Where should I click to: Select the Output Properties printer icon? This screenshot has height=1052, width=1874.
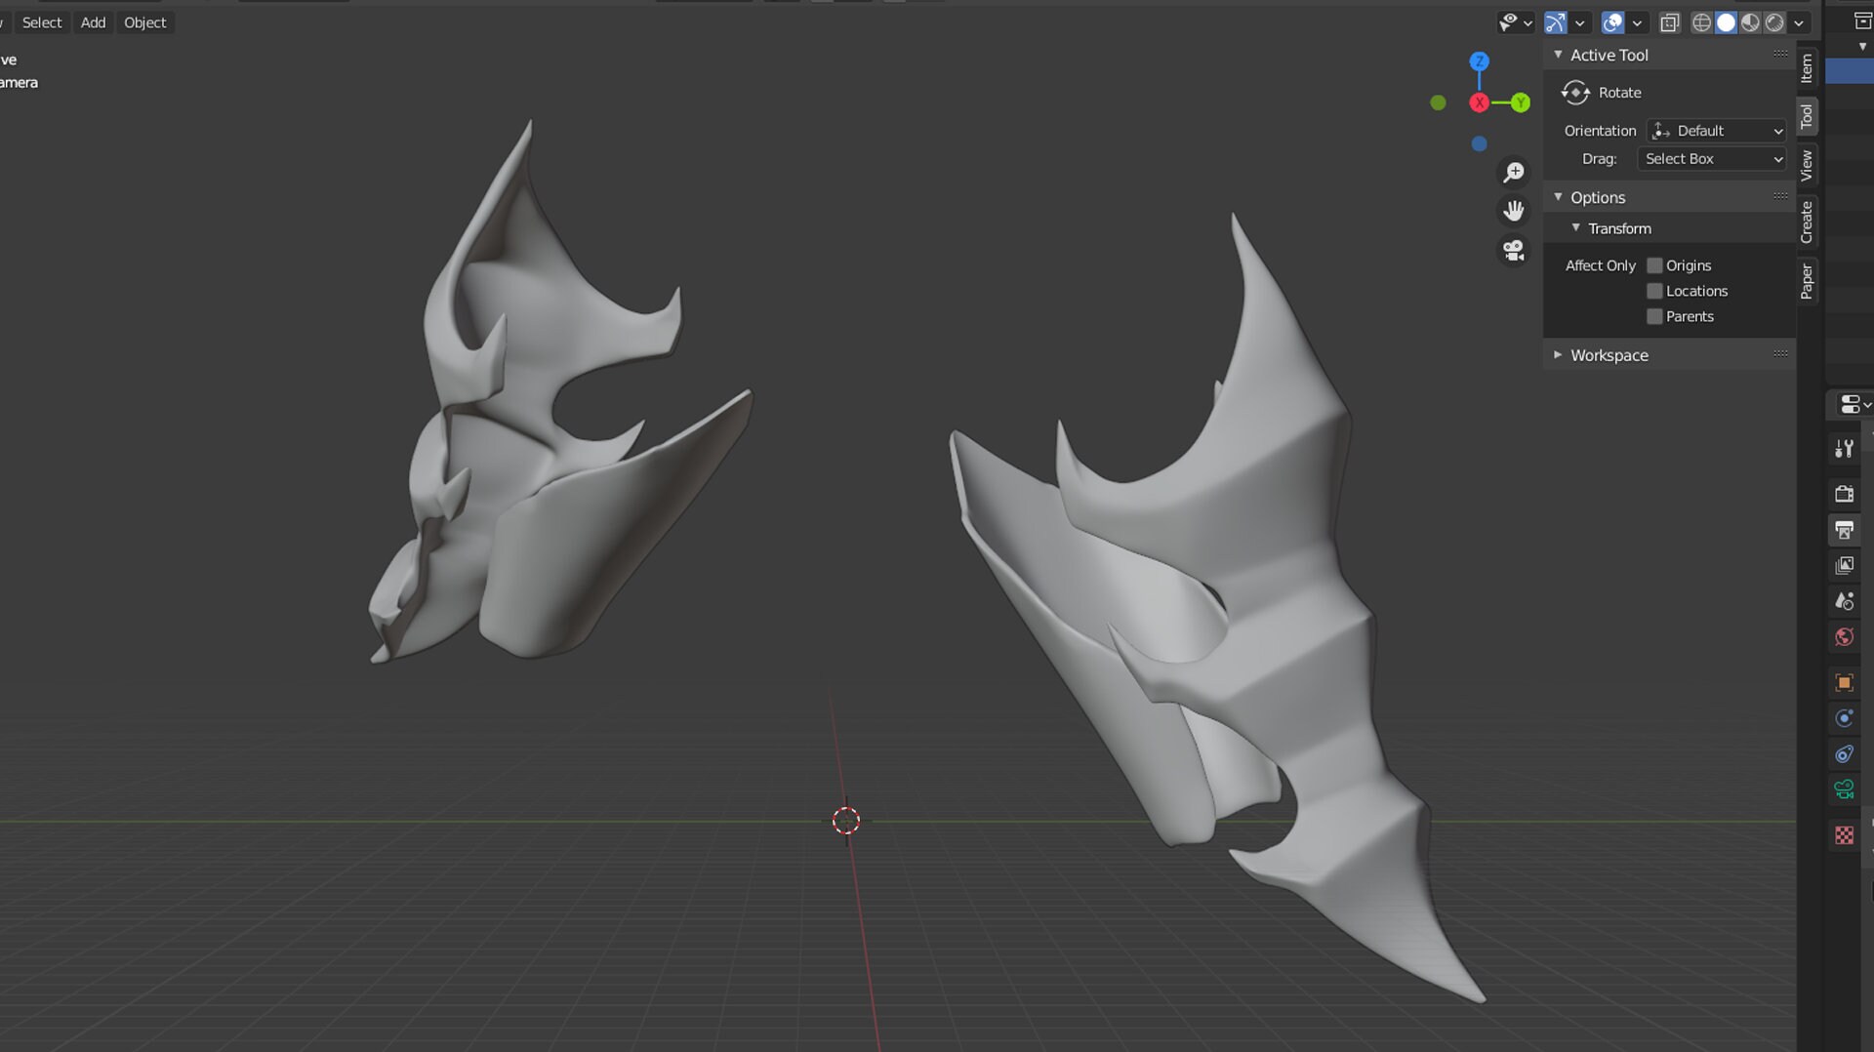pos(1845,530)
